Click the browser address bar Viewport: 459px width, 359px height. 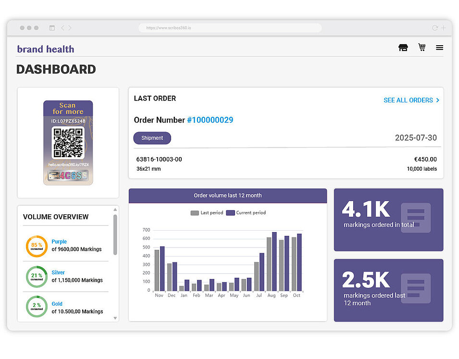230,28
